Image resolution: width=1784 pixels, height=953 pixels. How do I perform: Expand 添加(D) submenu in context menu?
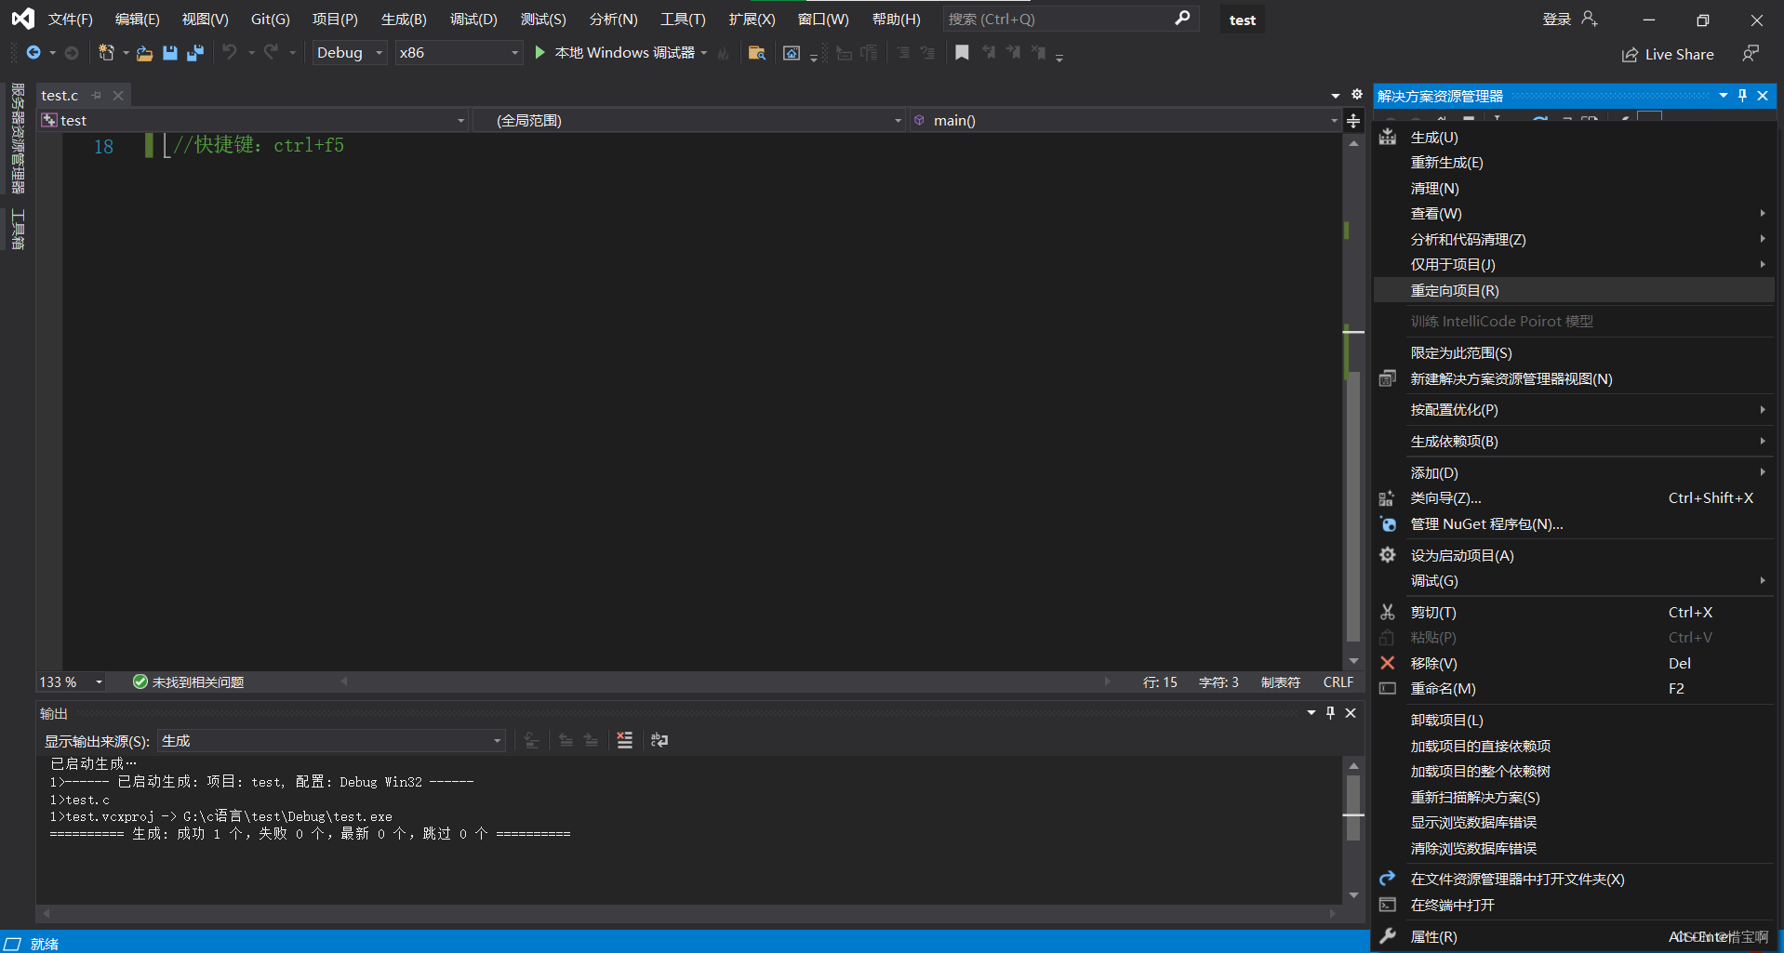pos(1574,472)
